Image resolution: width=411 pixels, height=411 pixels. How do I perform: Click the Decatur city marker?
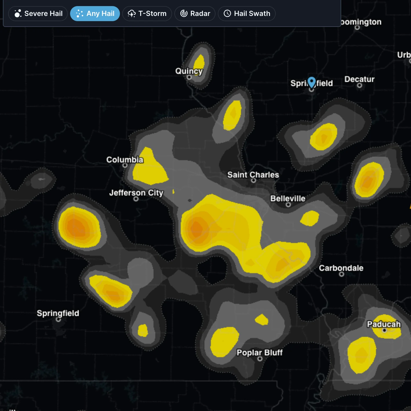tap(359, 85)
